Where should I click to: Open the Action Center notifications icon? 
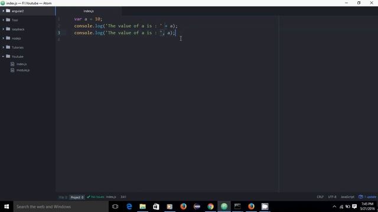pos(354,207)
